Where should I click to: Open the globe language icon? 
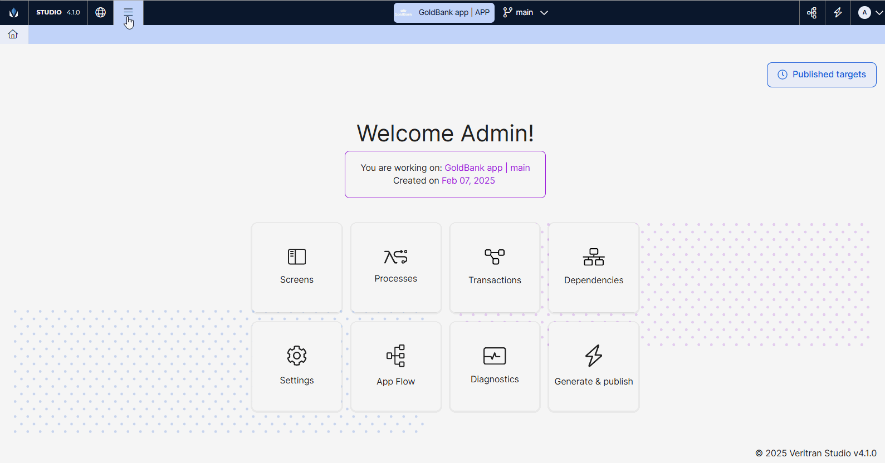click(101, 12)
